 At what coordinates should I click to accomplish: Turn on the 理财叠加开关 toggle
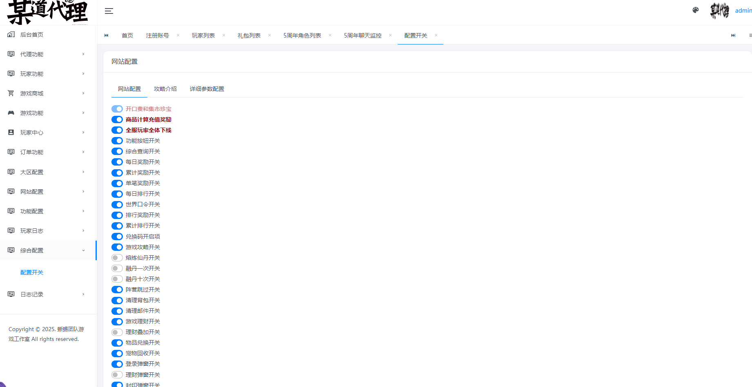[117, 332]
